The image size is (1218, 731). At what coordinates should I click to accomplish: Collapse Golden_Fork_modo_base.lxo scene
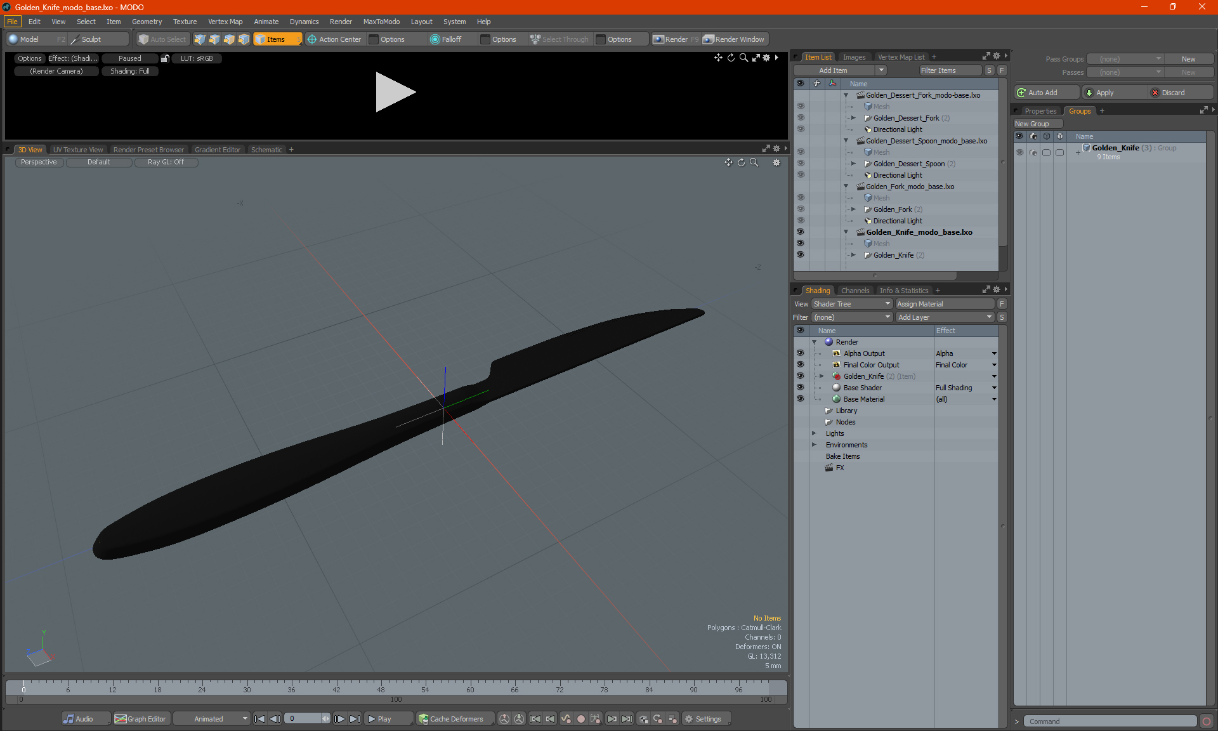846,187
